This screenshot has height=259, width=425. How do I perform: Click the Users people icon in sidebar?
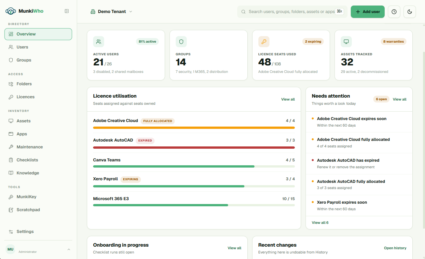click(11, 47)
